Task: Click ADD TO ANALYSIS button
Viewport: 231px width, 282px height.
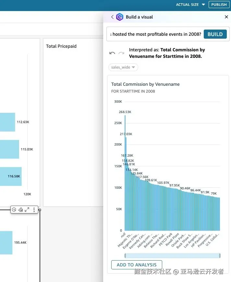Action: point(137,265)
